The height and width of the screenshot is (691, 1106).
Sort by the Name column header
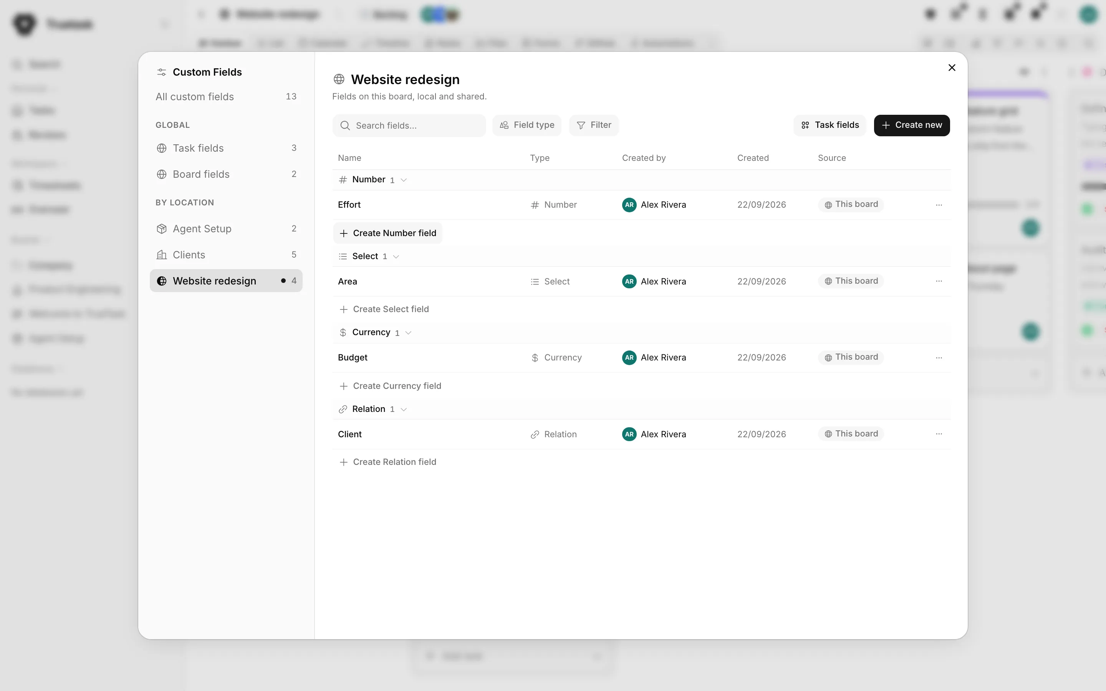pyautogui.click(x=349, y=158)
